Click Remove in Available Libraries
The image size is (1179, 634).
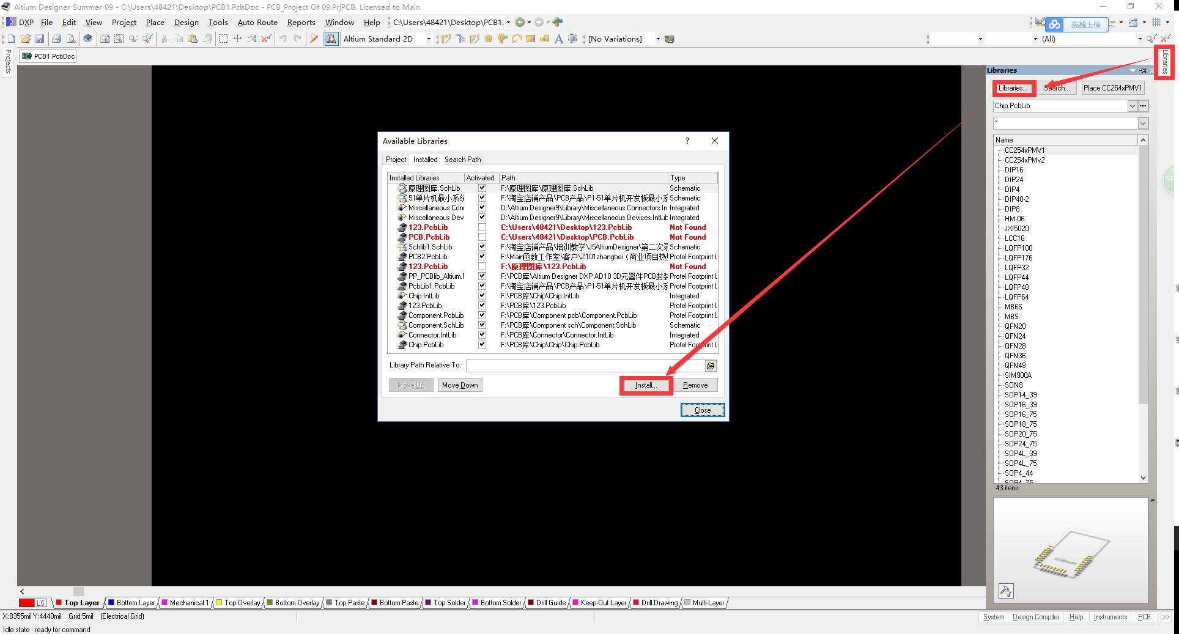[x=695, y=385]
